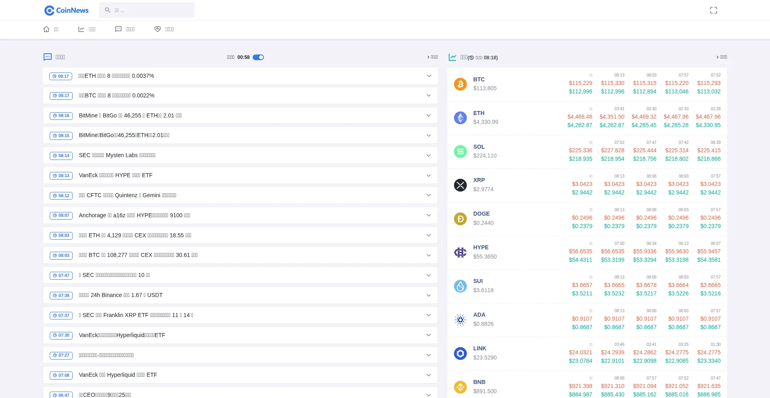Click the news panel chat icon
Image resolution: width=770 pixels, height=398 pixels.
click(x=48, y=57)
